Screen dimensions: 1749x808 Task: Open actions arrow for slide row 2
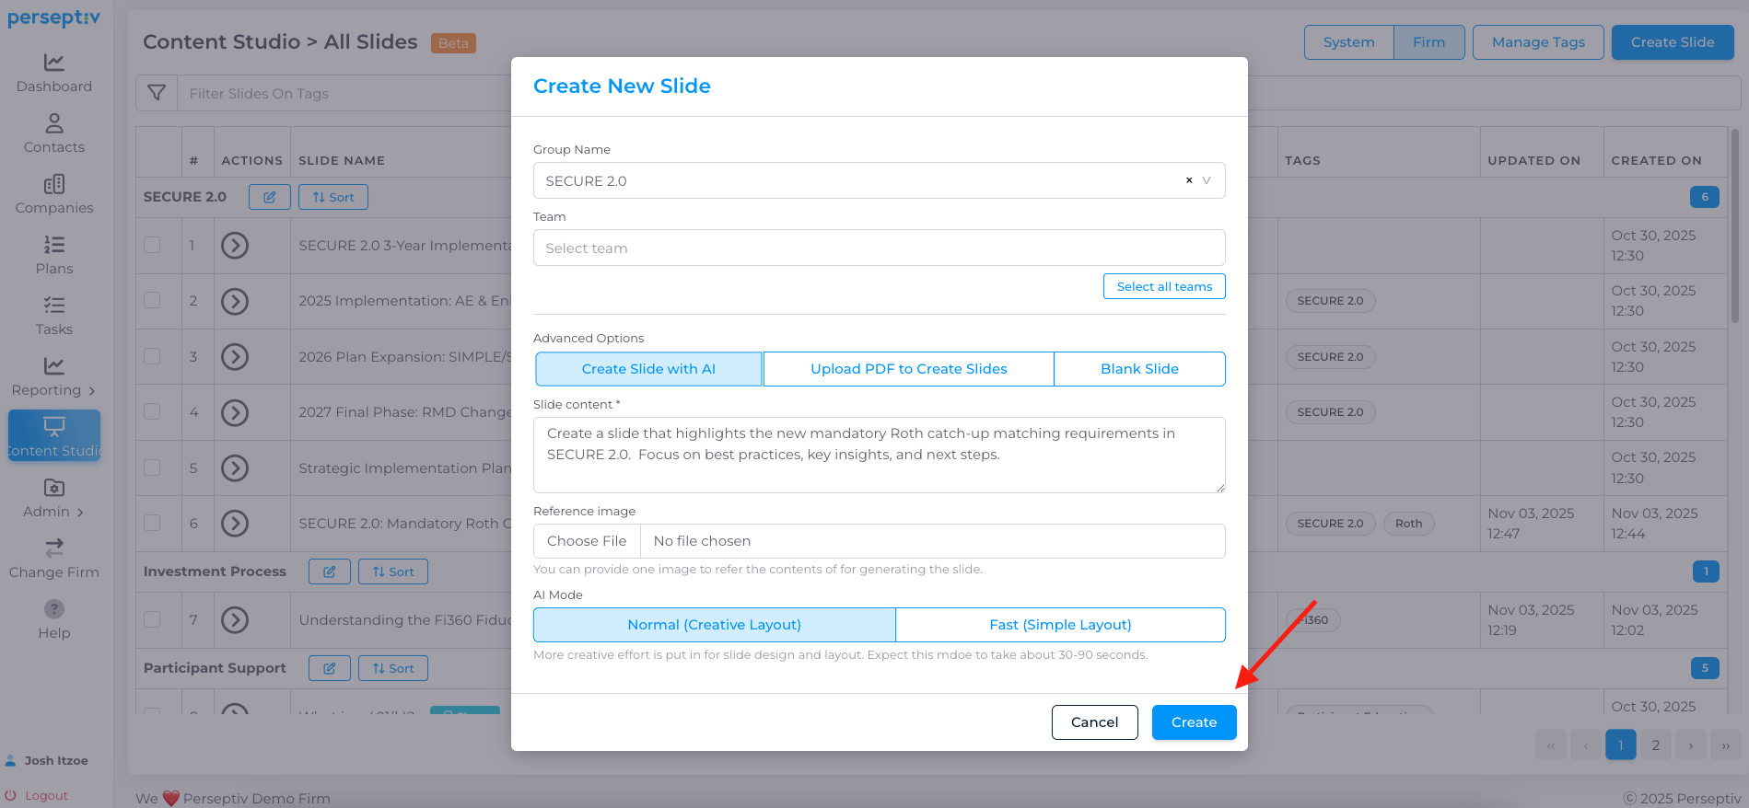[235, 301]
